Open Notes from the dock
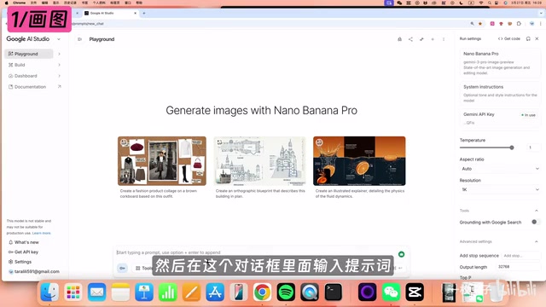546x307 pixels. 120,292
